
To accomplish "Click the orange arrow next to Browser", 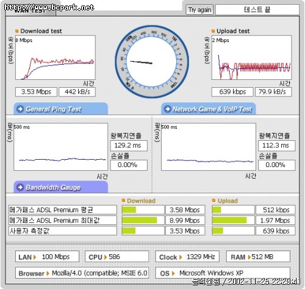I will pos(48,273).
